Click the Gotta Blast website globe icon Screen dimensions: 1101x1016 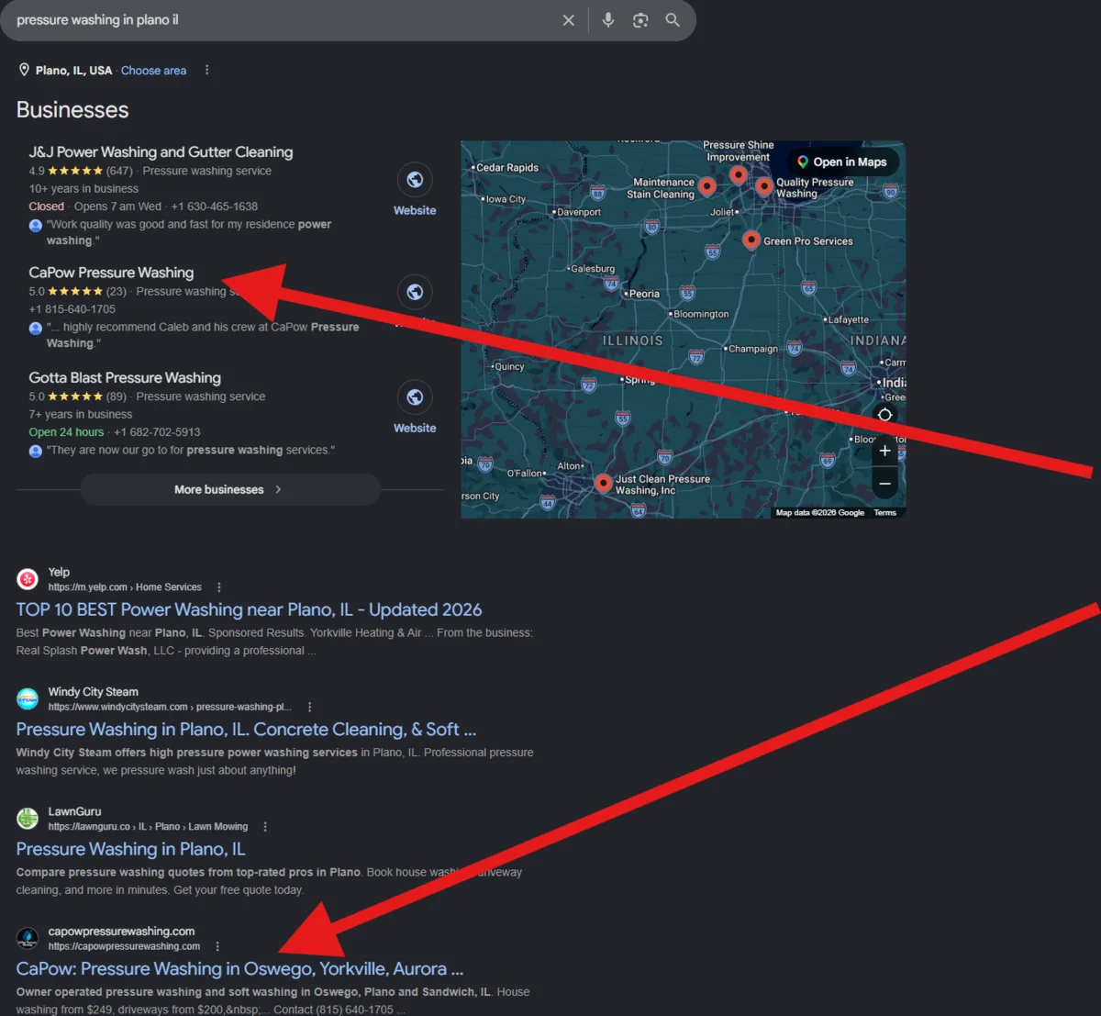pos(415,397)
